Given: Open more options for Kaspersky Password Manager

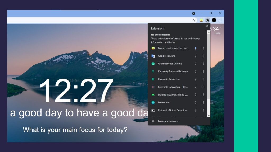Looking at the screenshot, I should coord(203,72).
